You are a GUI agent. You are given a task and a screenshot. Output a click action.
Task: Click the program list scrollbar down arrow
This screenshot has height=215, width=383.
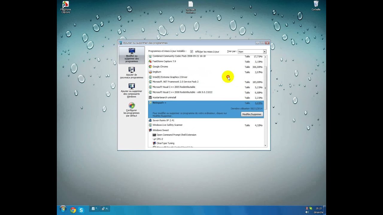point(265,145)
